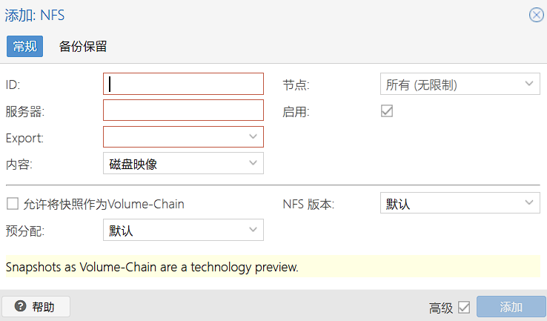Screen dimensions: 547x321
Task: Select the 常规 tab
Action: [24, 47]
